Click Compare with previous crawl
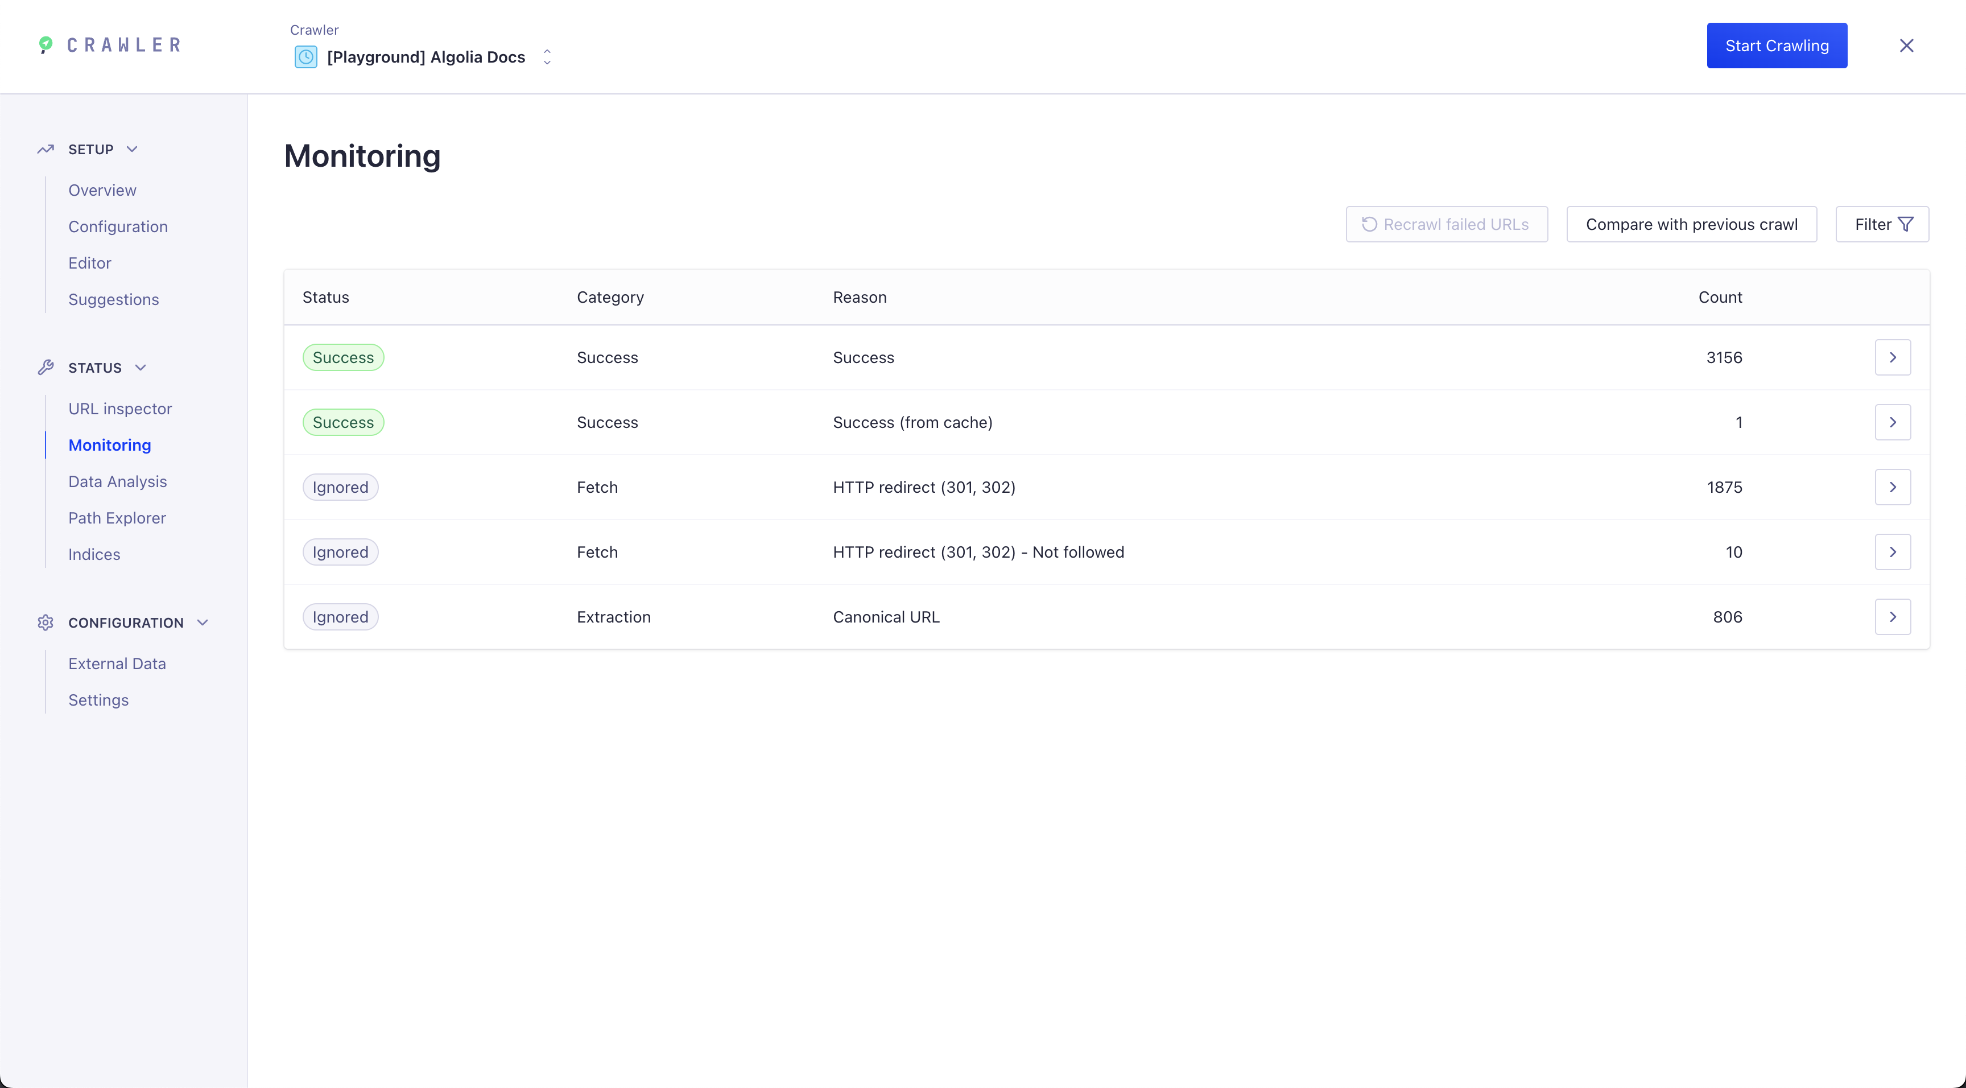The height and width of the screenshot is (1088, 1966). [1692, 224]
